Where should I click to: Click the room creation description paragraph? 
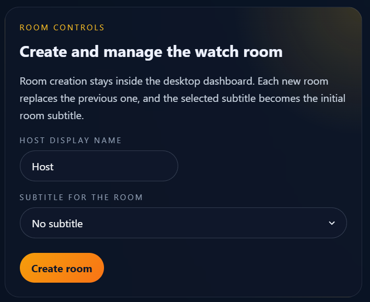(182, 98)
